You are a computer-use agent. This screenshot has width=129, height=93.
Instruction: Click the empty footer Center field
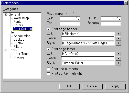[x=88, y=59]
